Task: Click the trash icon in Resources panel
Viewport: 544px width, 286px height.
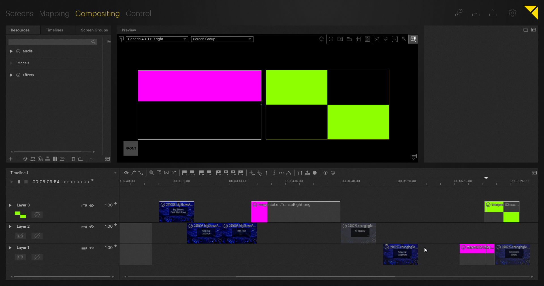Action: pyautogui.click(x=73, y=159)
